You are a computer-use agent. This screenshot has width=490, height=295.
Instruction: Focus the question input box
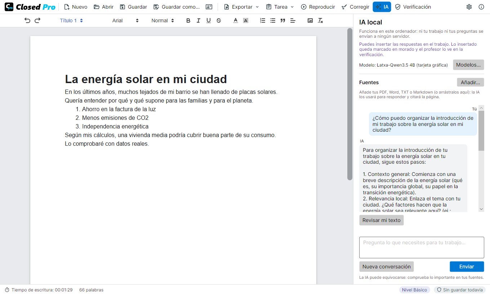tap(422, 248)
